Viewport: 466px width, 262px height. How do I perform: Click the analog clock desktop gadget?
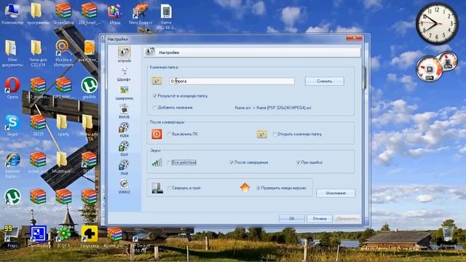point(437,23)
